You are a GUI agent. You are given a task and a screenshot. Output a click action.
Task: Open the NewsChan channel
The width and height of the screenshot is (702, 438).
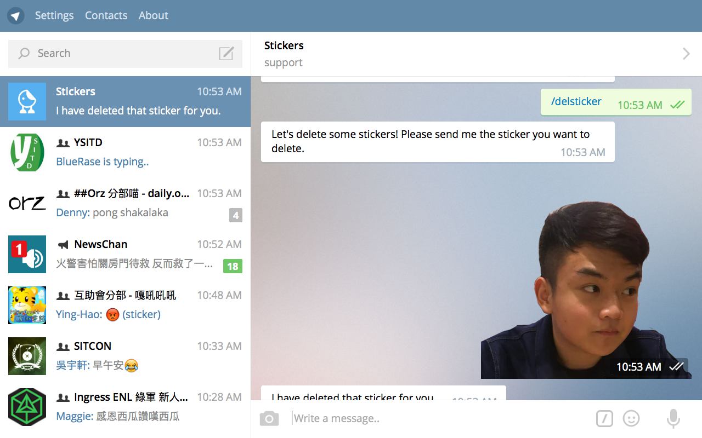pyautogui.click(x=125, y=254)
